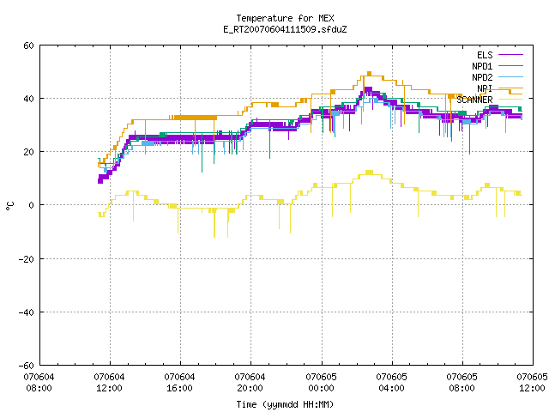The height and width of the screenshot is (412, 549).
Task: Click the purple ELS curve starting point near 9°C
Action: (100, 181)
